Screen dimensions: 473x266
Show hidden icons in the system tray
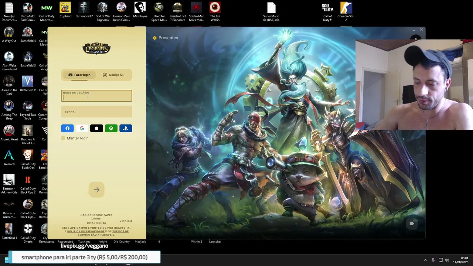pos(425,260)
